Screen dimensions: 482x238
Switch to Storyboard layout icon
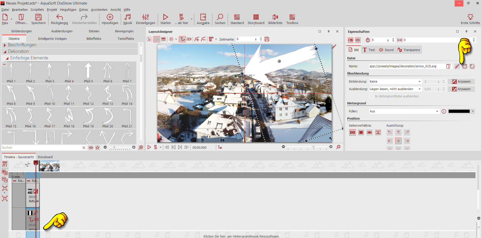(x=256, y=17)
